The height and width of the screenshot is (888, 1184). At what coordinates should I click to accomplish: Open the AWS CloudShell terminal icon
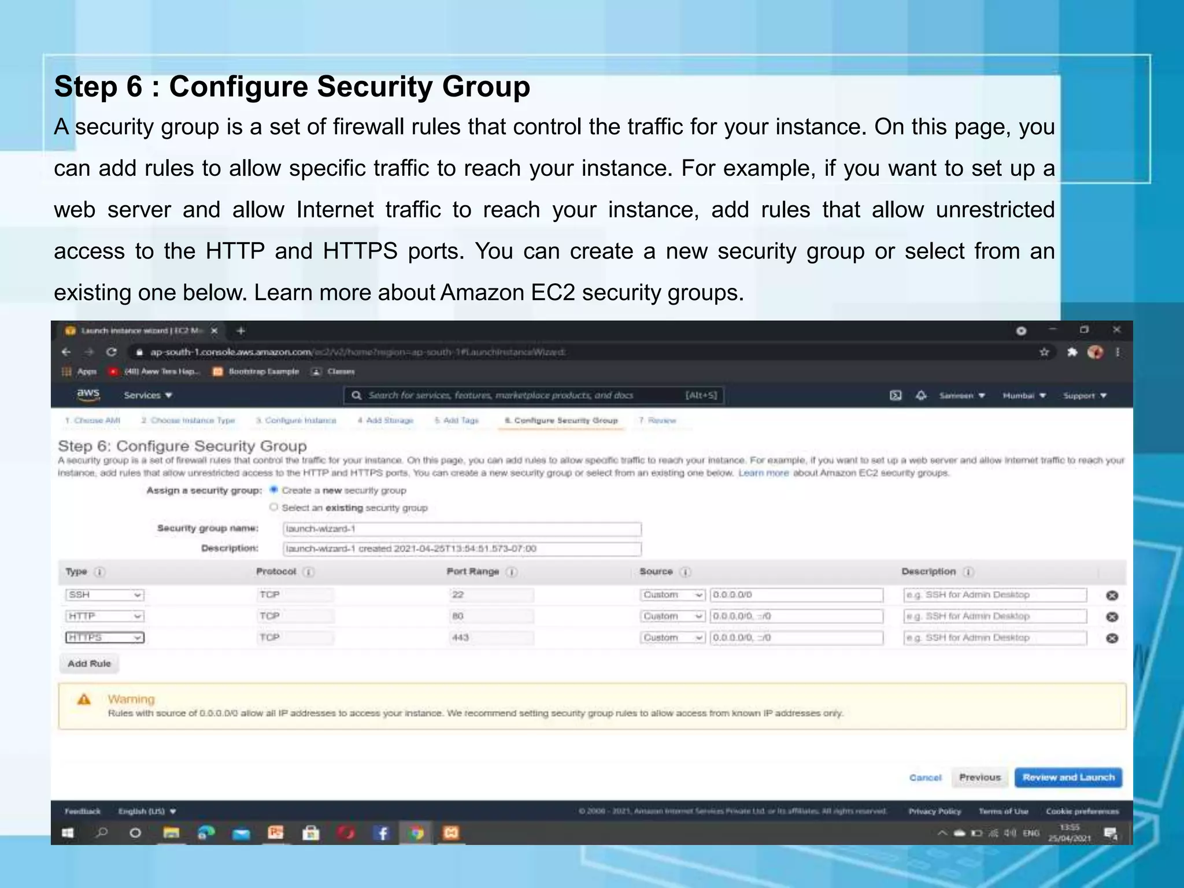pos(895,395)
